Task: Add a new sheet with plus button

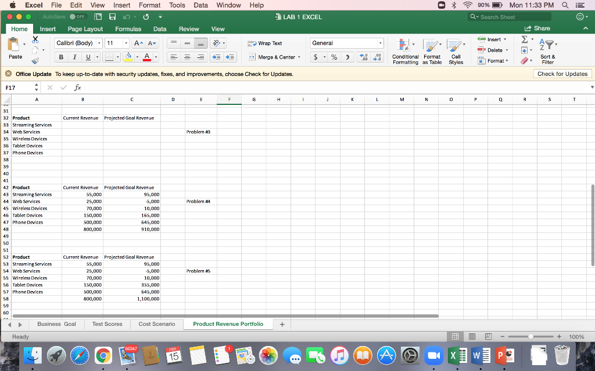Action: (282, 325)
